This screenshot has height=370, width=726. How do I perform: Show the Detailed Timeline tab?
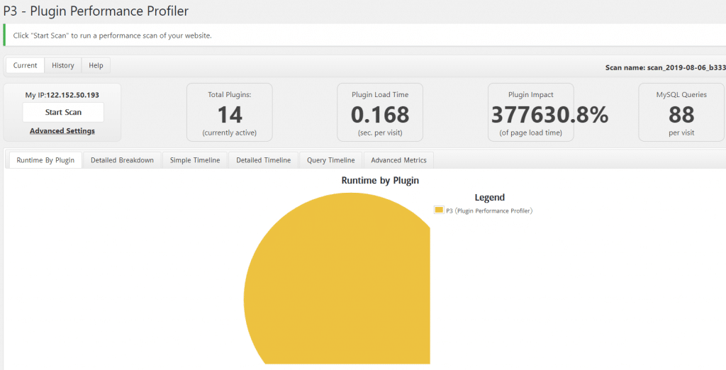[263, 160]
